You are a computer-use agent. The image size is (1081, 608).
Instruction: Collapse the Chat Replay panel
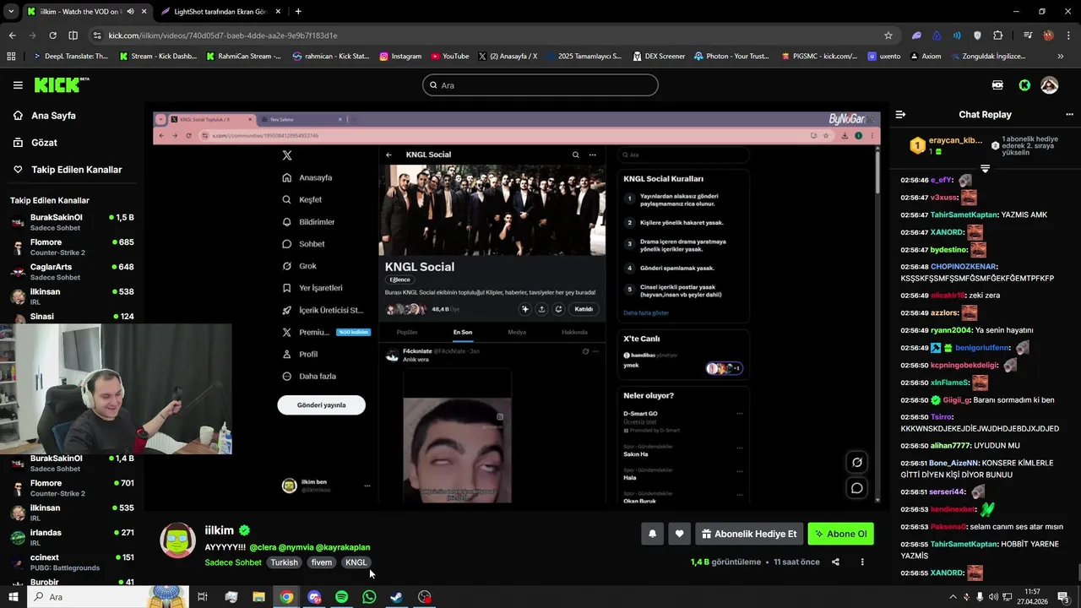(900, 115)
